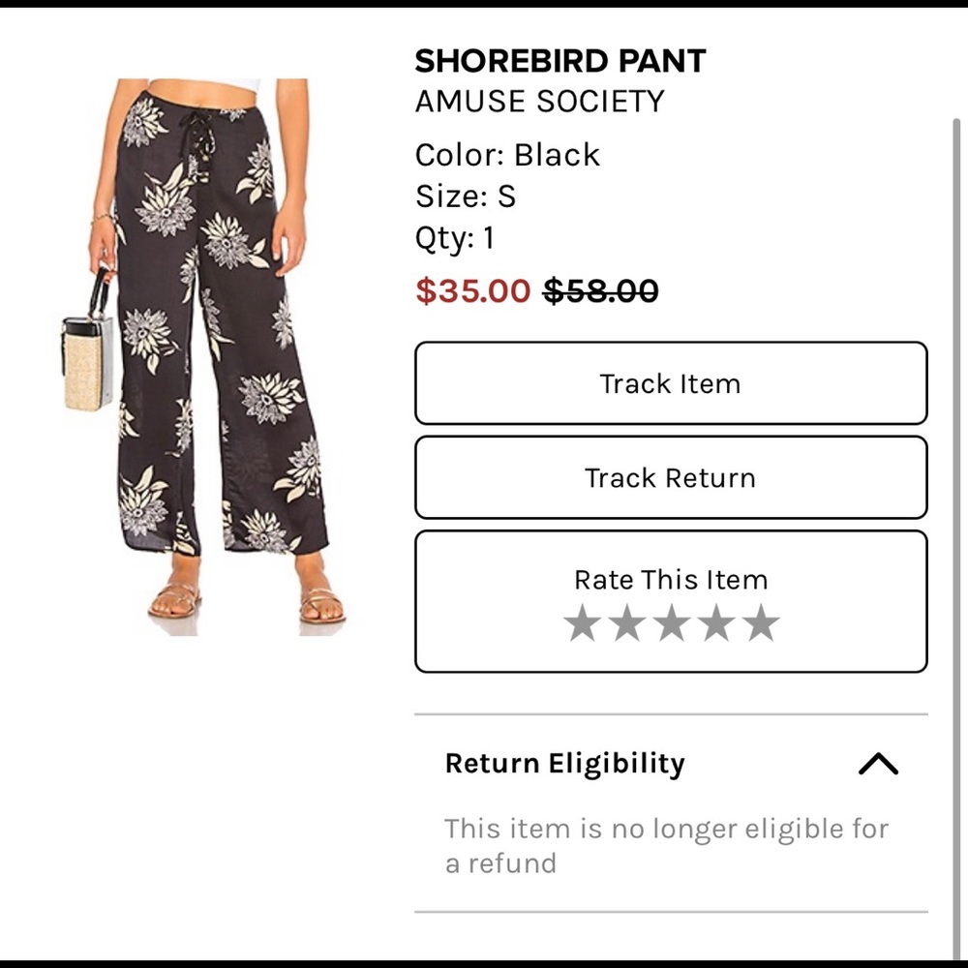Viewport: 968px width, 968px height.
Task: Select the second rating star
Action: pos(628,622)
